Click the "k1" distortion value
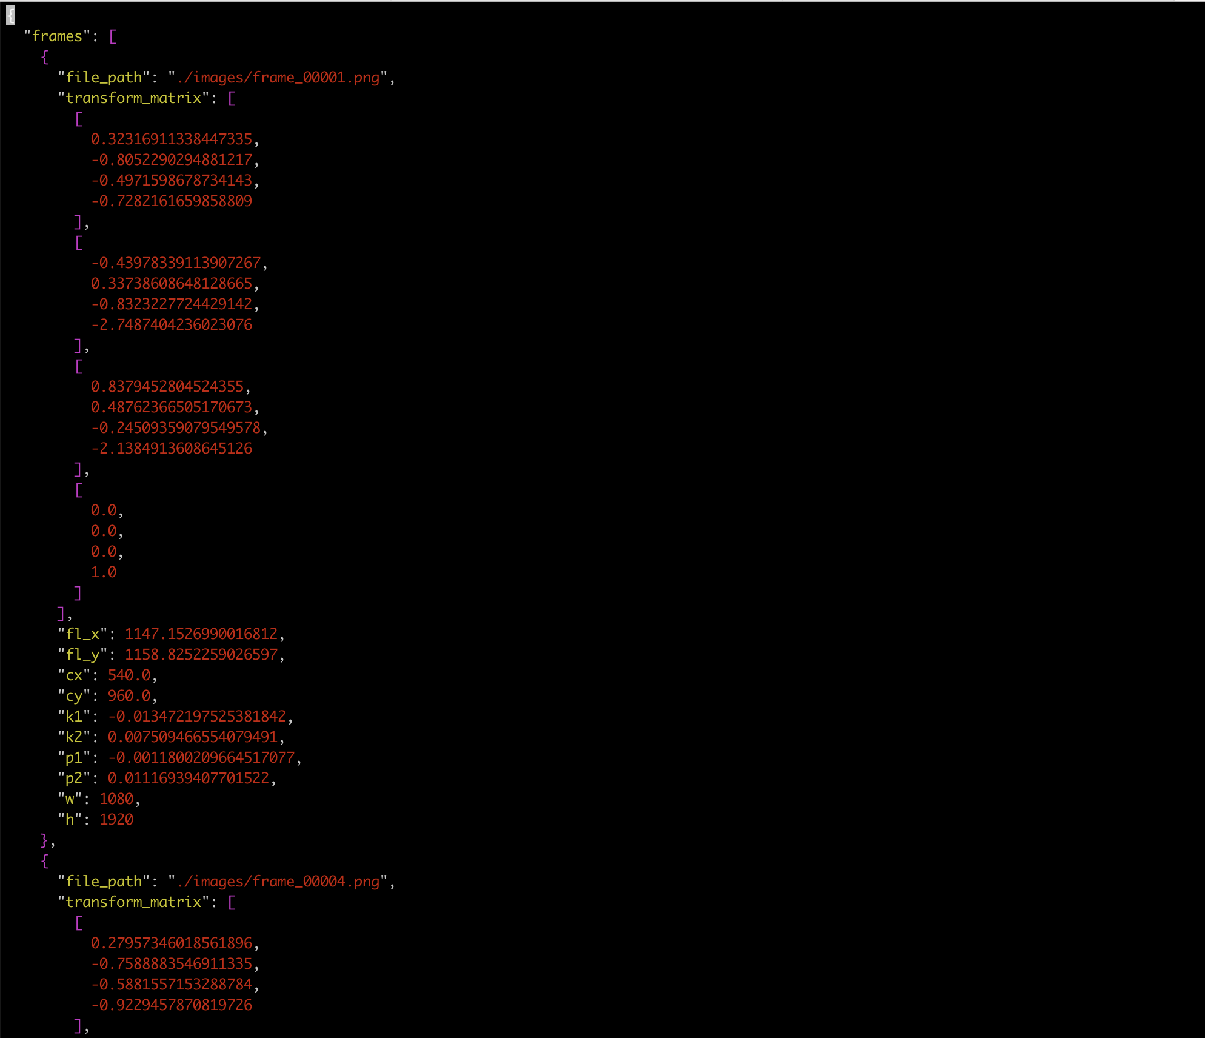1205x1038 pixels. (x=196, y=717)
